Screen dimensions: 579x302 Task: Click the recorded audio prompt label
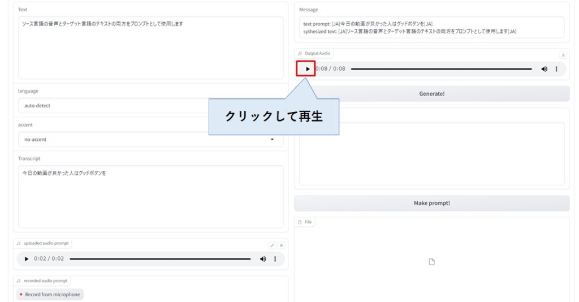tap(45, 281)
